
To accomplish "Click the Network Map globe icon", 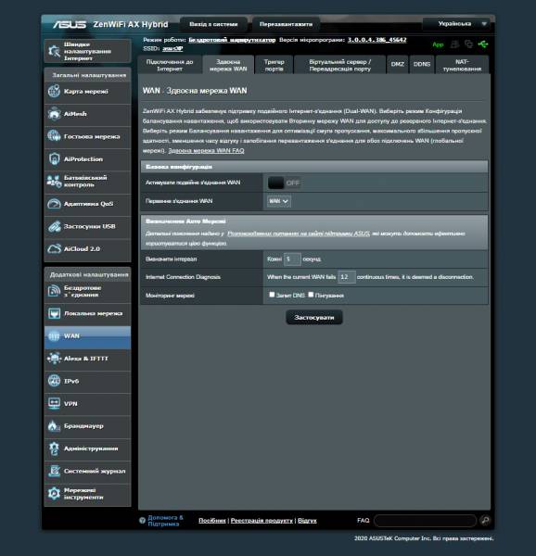I will [54, 91].
